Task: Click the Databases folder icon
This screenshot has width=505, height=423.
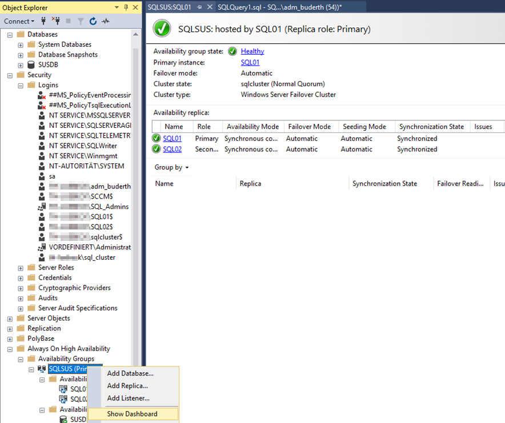Action: pos(21,34)
